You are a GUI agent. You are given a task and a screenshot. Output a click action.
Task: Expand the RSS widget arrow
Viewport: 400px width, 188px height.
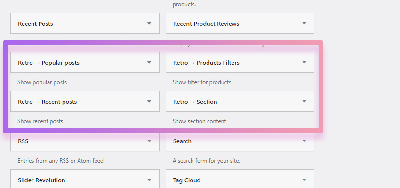149,141
